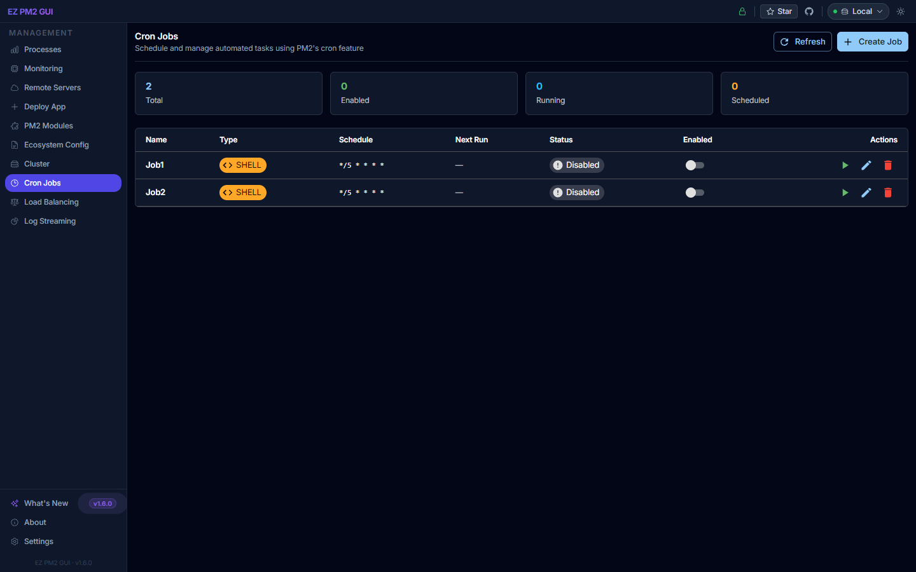Viewport: 916px width, 572px height.
Task: Star the project on GitHub
Action: click(779, 11)
